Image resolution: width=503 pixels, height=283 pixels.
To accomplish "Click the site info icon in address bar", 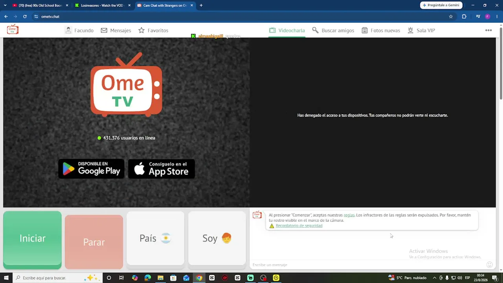I will (36, 17).
